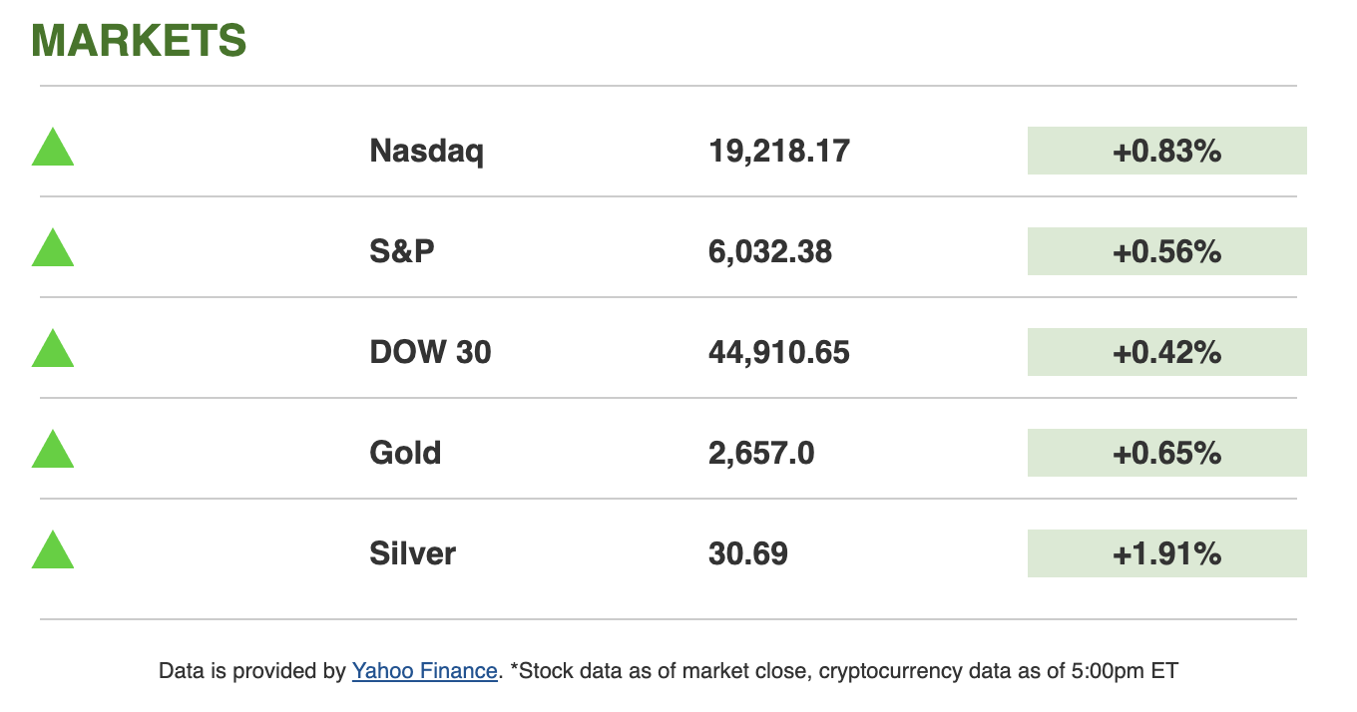Select the S&P value 6,032.38
The image size is (1357, 712).
tap(770, 251)
